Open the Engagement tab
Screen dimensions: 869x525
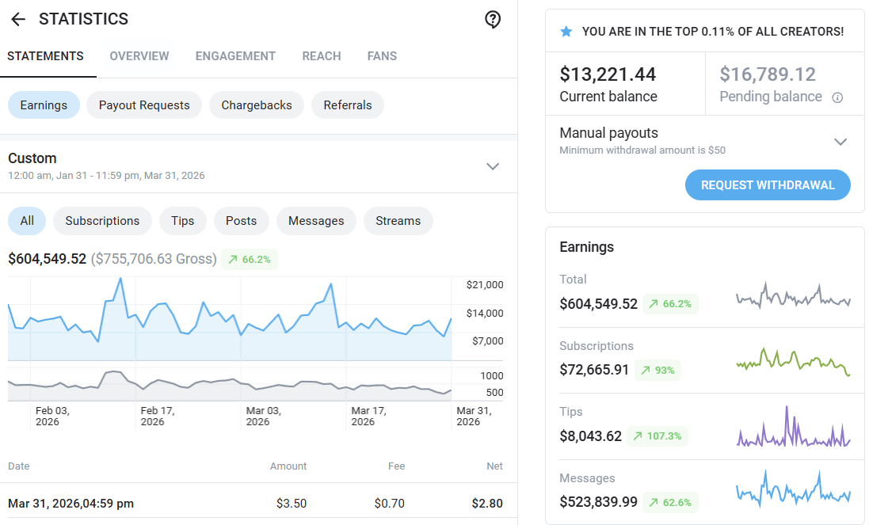[x=235, y=56]
